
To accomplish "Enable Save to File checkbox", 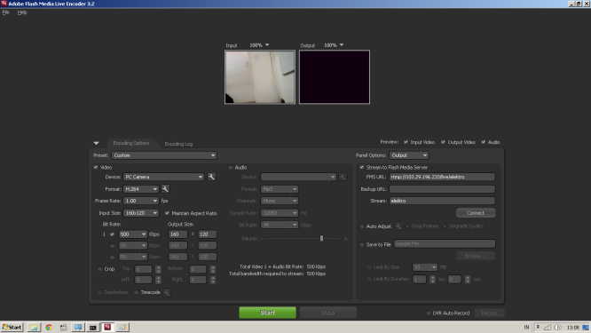I will (362, 244).
